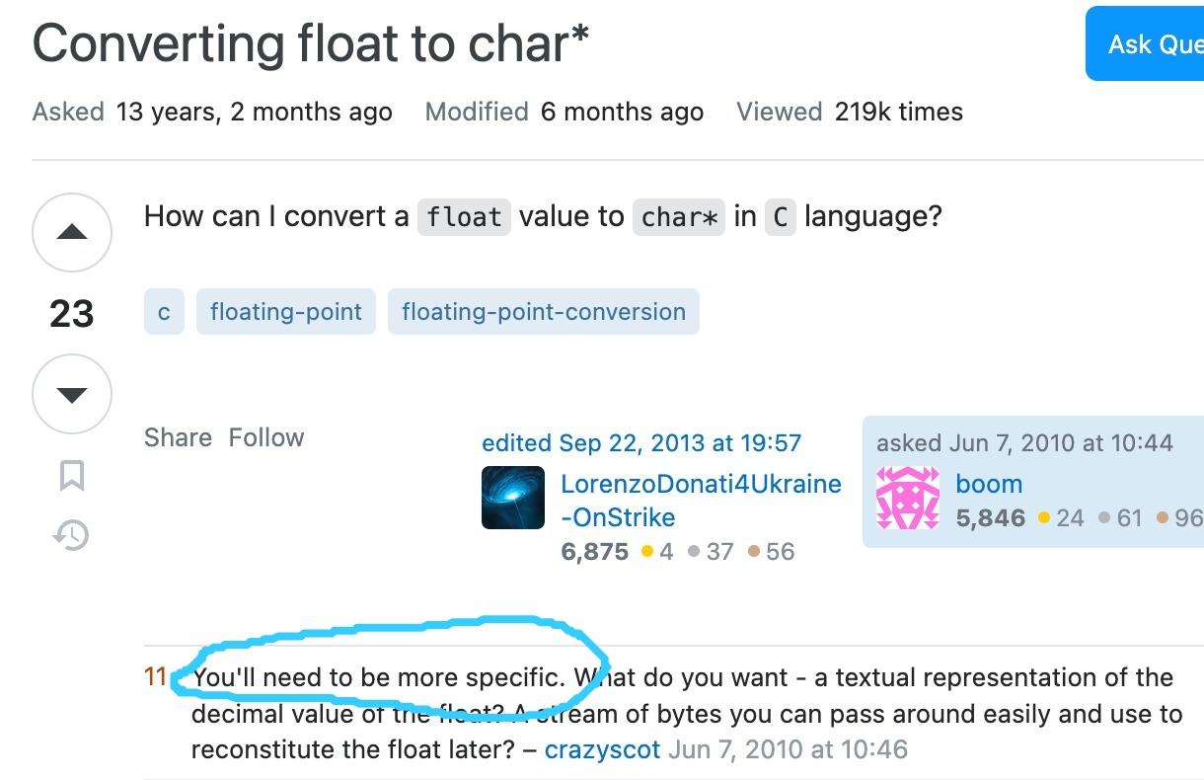Open the 'edited Sep 22, 2013' revision link
Screen dimensions: 1204x780
pos(641,443)
